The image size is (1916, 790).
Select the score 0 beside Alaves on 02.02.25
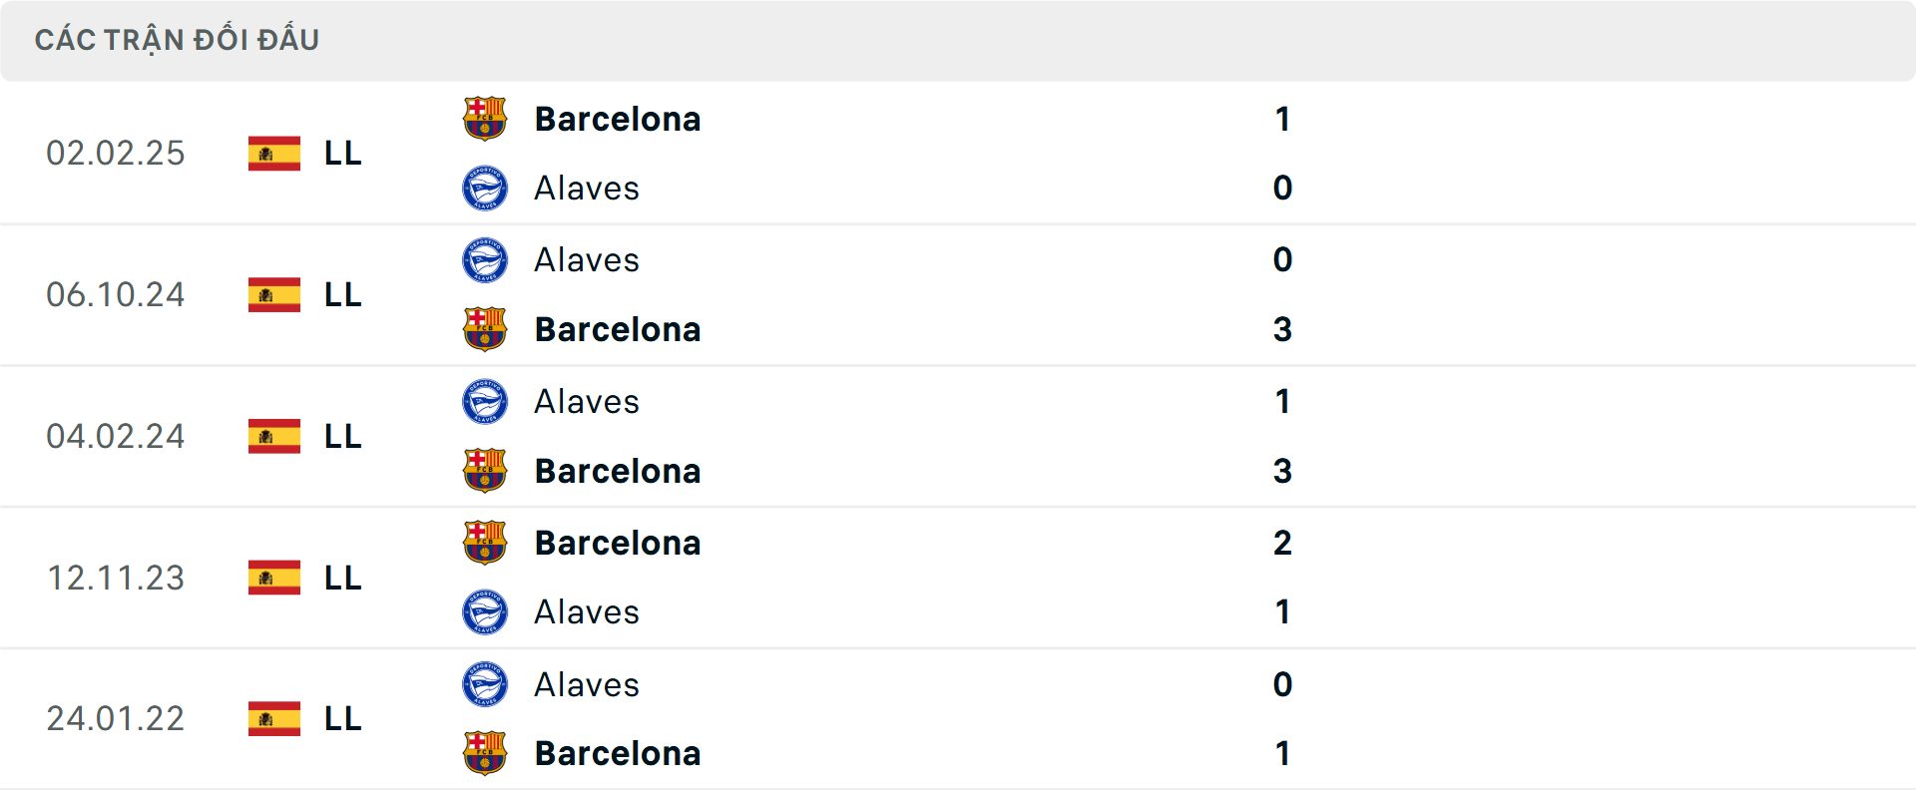pyautogui.click(x=1283, y=188)
